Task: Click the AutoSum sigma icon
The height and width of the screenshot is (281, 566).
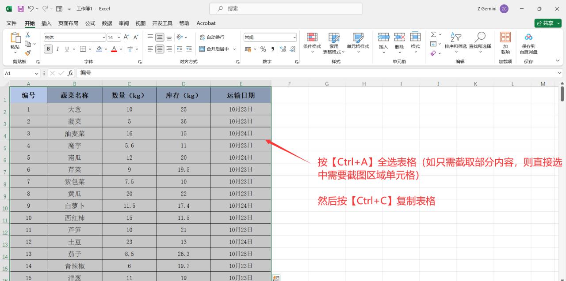Action: coord(433,34)
